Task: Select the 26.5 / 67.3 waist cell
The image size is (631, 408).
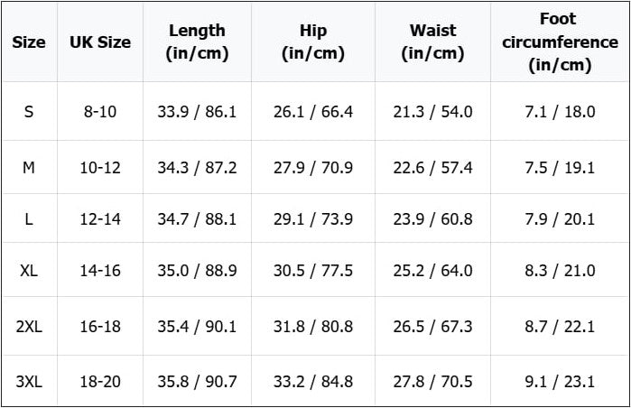Action: pyautogui.click(x=432, y=327)
